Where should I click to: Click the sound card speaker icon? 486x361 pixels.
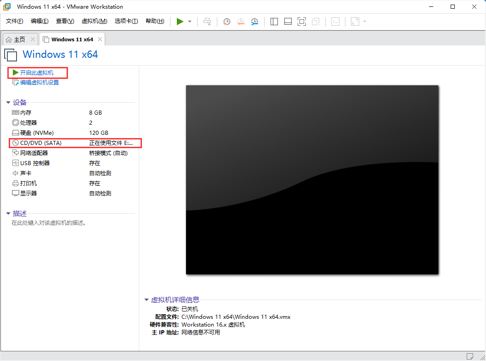tap(16, 173)
